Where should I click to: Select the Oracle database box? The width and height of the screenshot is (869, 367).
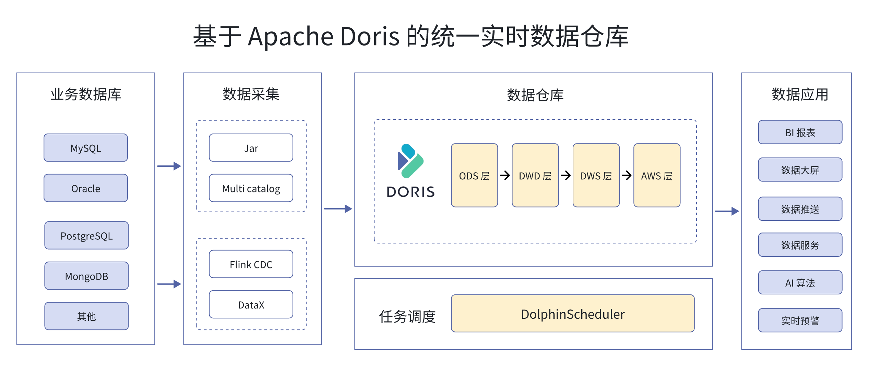(86, 188)
